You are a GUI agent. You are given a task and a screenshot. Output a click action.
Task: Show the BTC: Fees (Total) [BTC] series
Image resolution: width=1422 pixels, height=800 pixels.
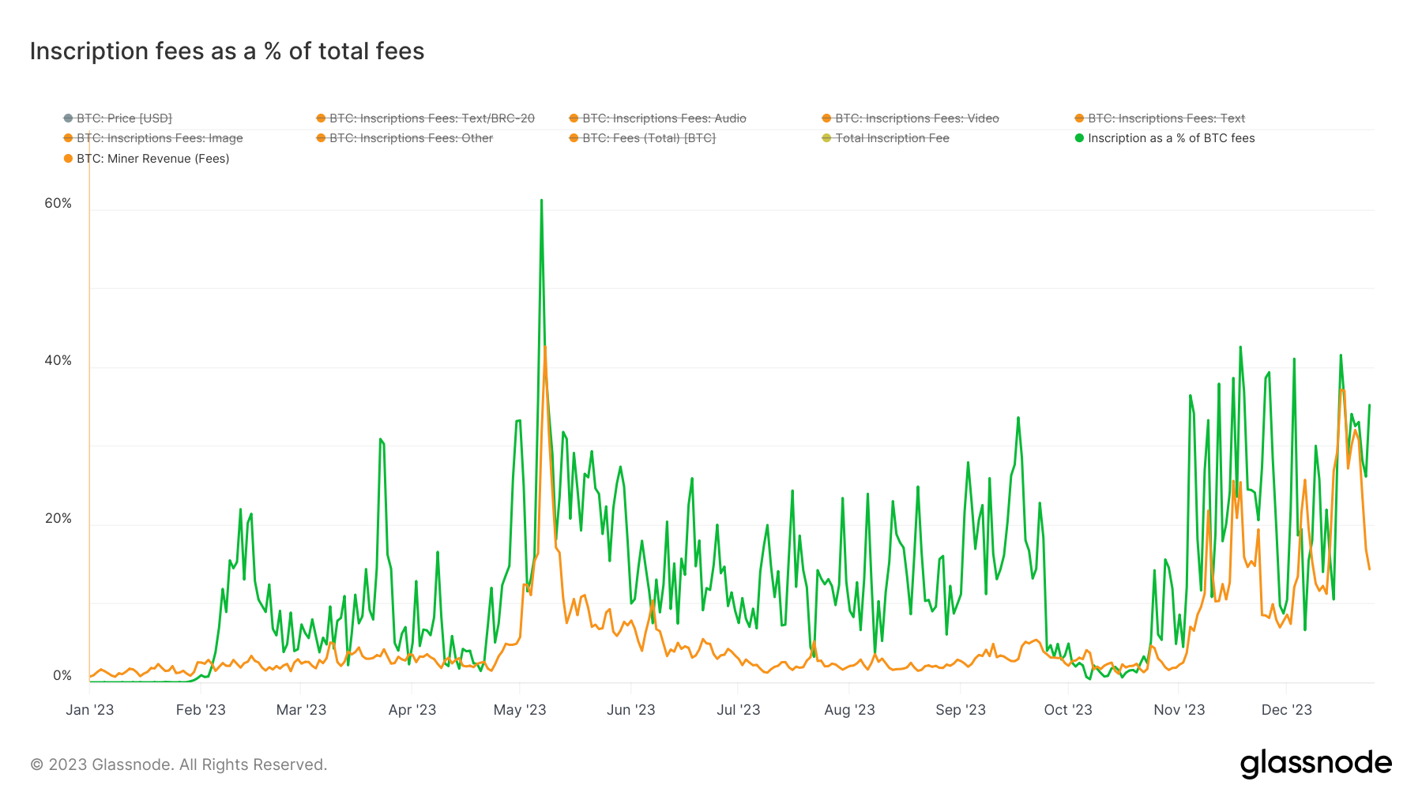(649, 138)
